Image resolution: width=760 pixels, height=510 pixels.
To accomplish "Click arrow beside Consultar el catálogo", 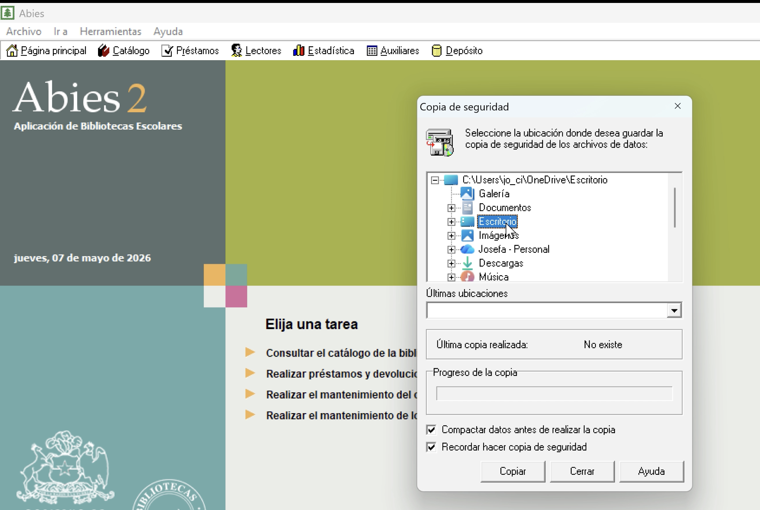I will point(250,352).
